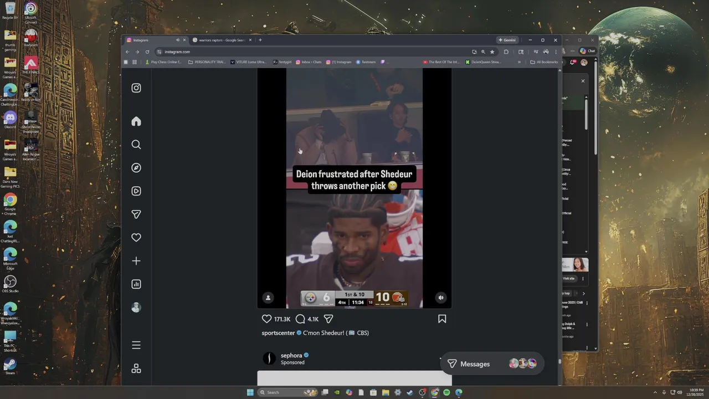709x399 pixels.
Task: Switch to the Instagram browser tab
Action: pos(156,40)
